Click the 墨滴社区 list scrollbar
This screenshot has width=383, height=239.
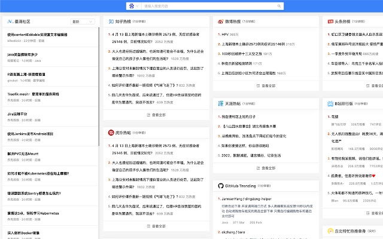(x=99, y=87)
